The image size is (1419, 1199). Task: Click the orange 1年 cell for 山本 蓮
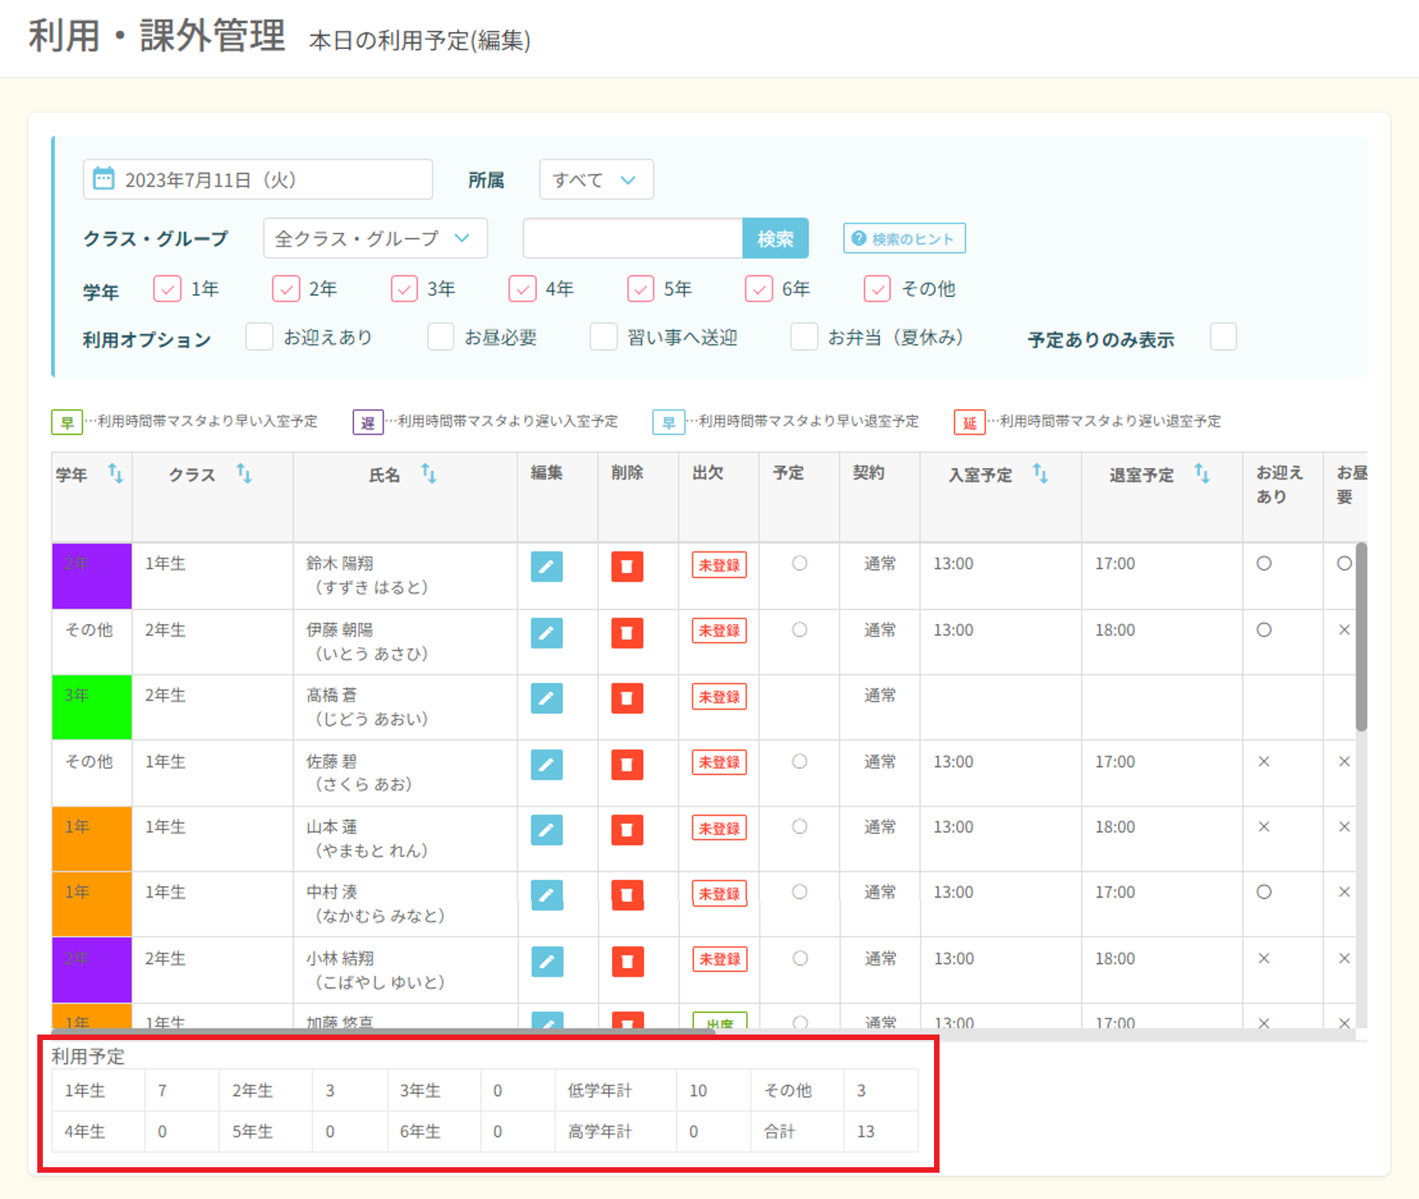click(x=92, y=838)
